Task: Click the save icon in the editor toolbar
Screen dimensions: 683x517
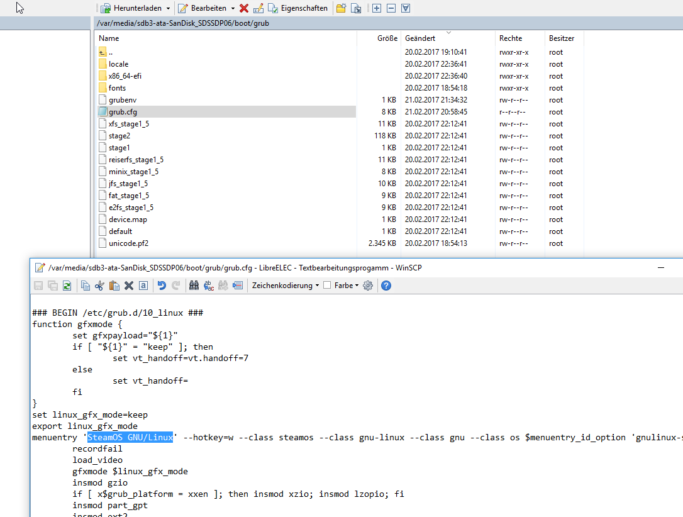Action: point(38,286)
